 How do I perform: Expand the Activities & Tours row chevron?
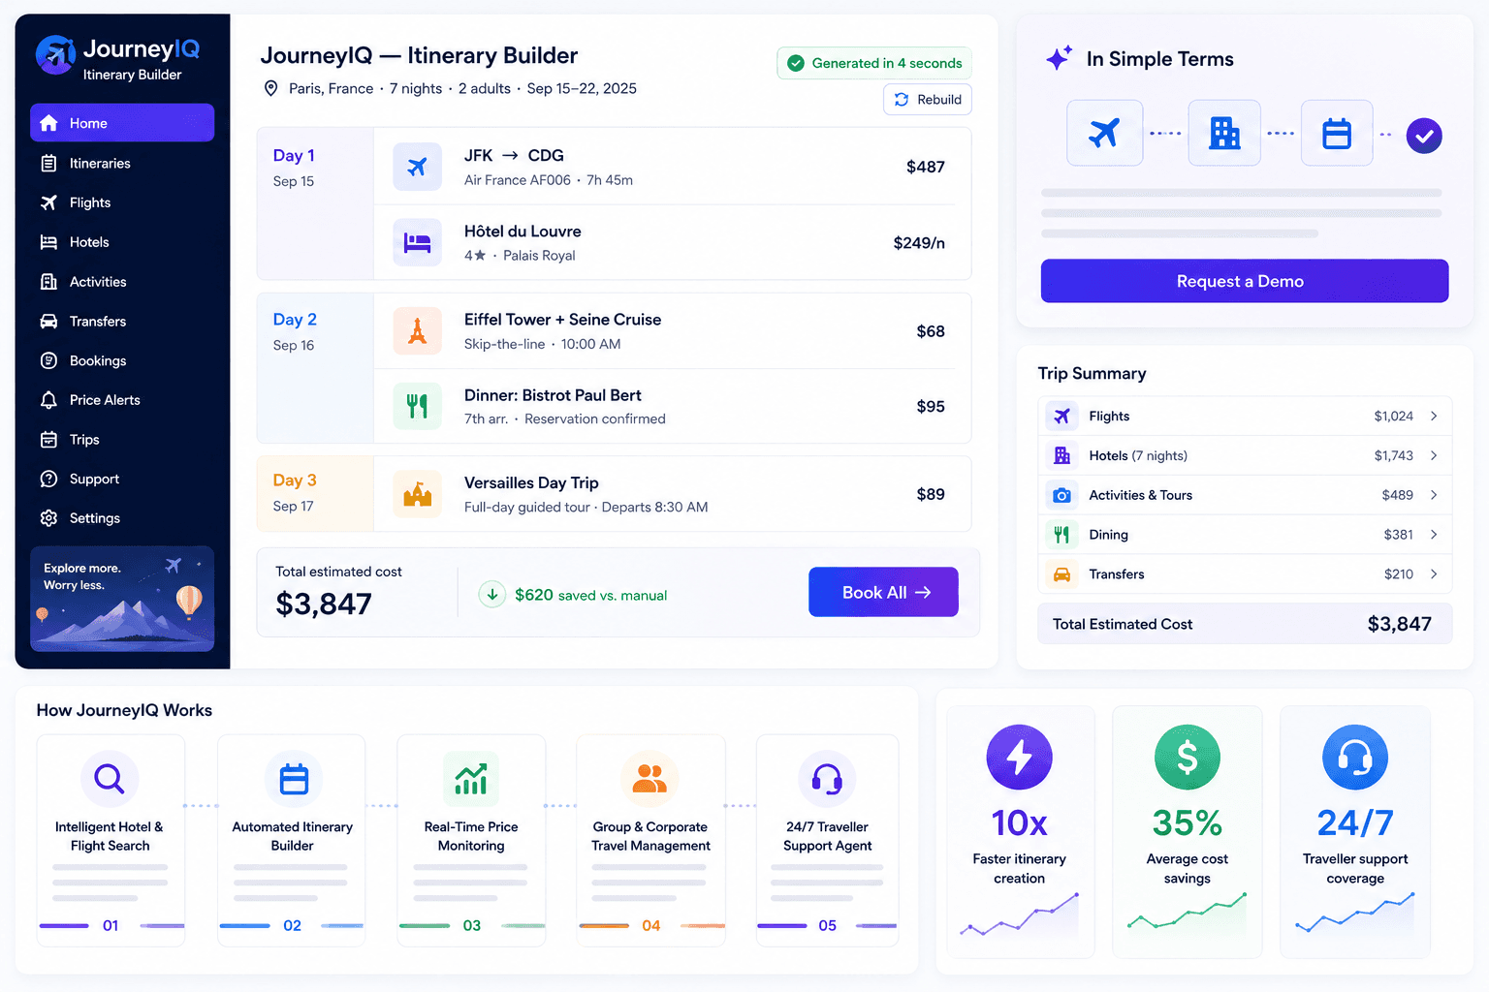(x=1434, y=495)
